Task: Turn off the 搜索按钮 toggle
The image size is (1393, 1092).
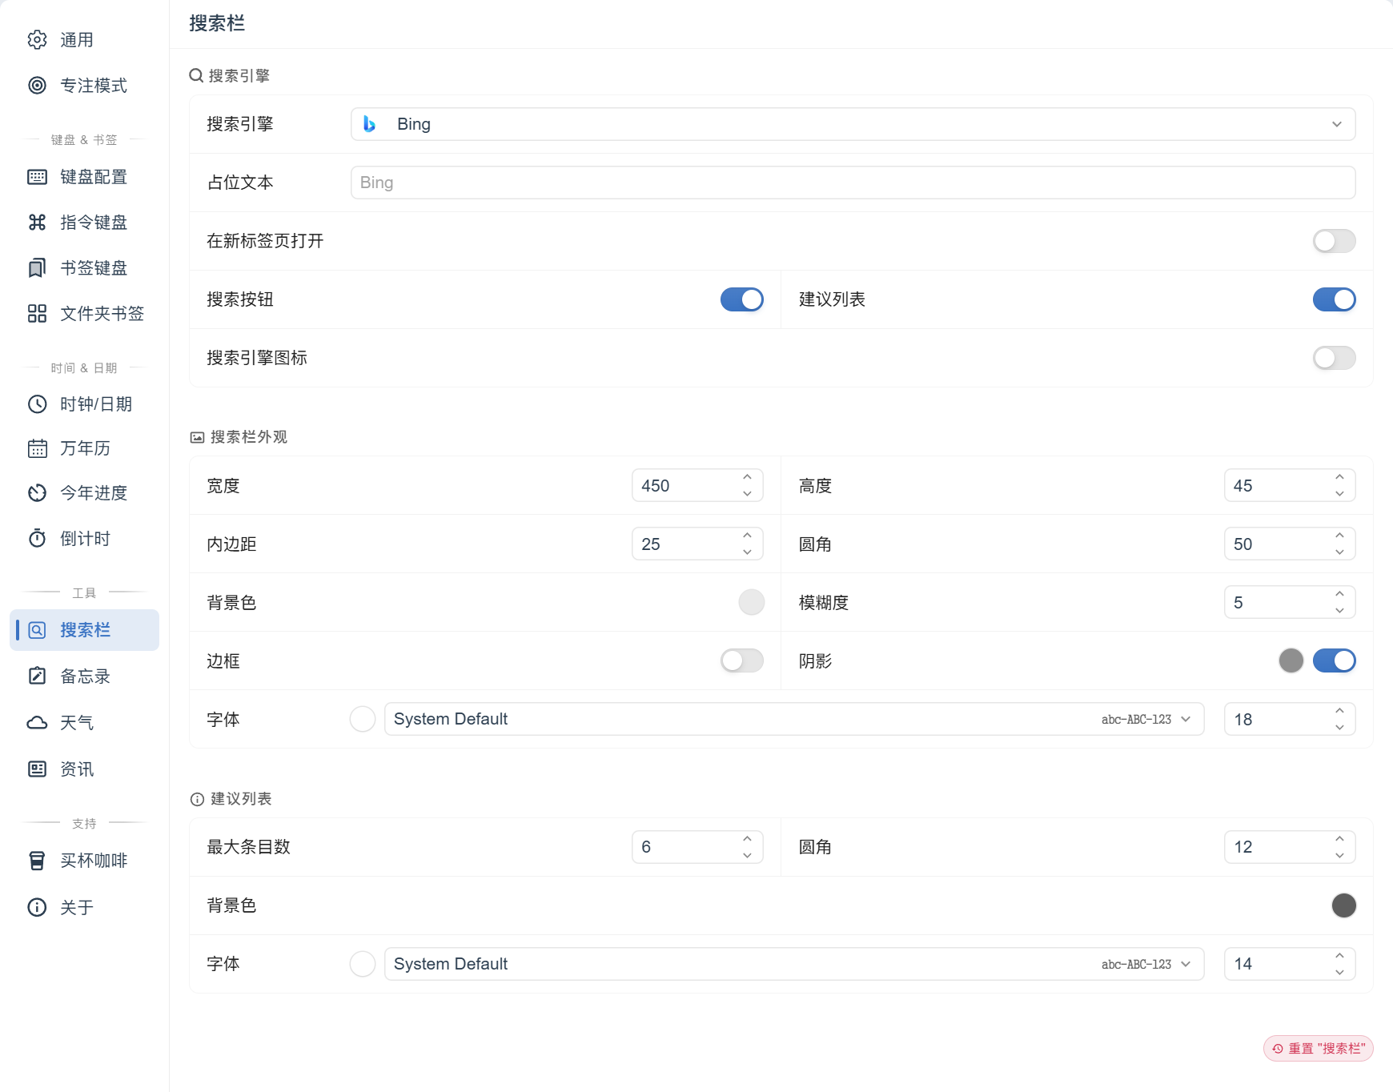Action: click(741, 299)
